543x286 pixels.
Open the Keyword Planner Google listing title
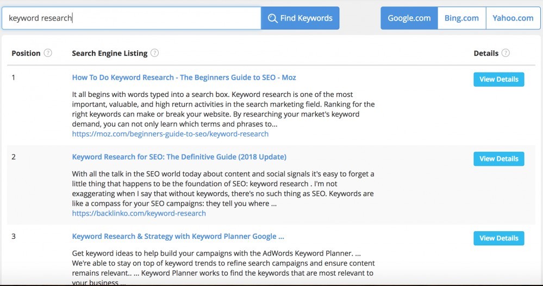pos(178,236)
